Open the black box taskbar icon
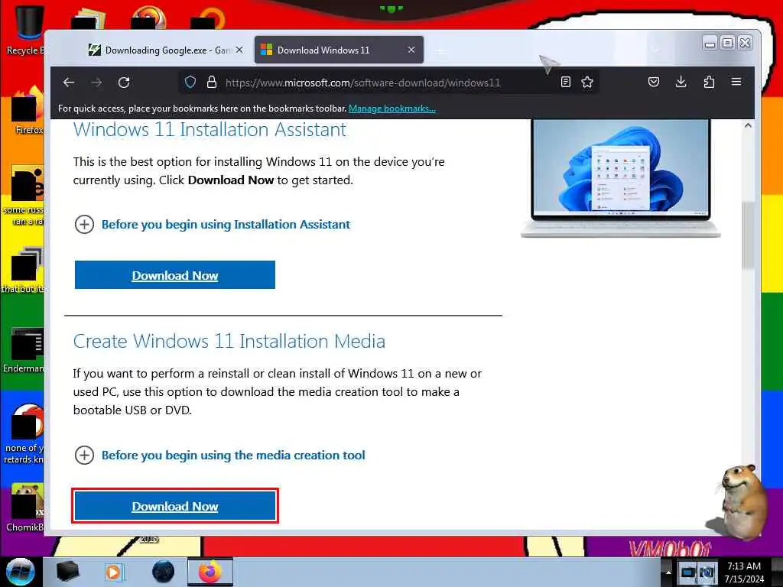Image resolution: width=783 pixels, height=587 pixels. (x=67, y=572)
